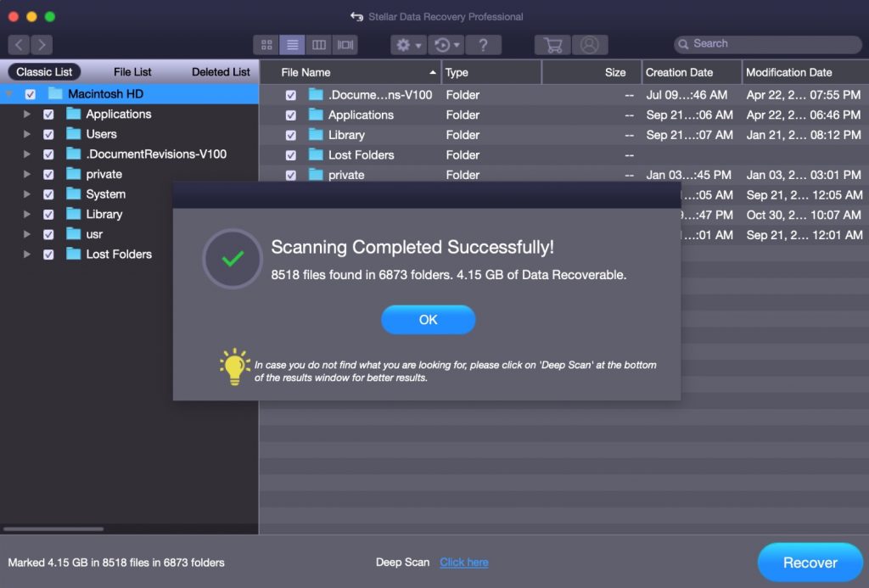Expand the .DocumentRevisions-V100 tree node
Screen dimensions: 869x588
point(26,154)
